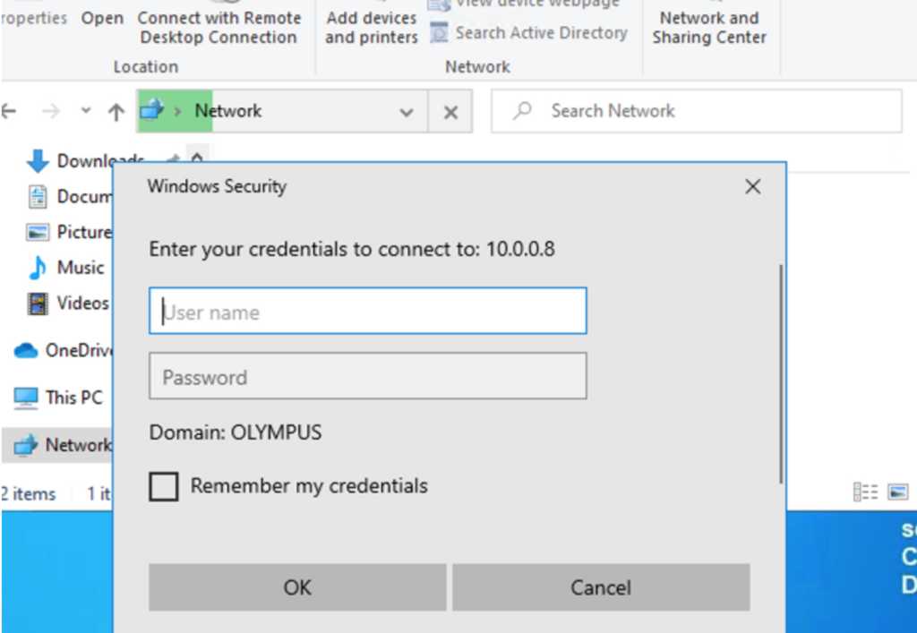Screen dimensions: 917x633
Task: Expand the address bar history dropdown
Action: pyautogui.click(x=407, y=112)
